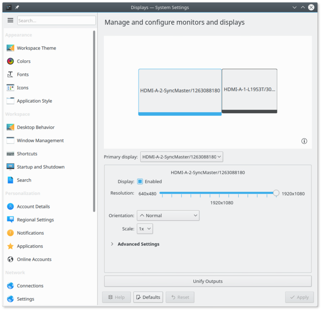Open the Orientation Normal dropdown
The height and width of the screenshot is (311, 322).
click(168, 215)
